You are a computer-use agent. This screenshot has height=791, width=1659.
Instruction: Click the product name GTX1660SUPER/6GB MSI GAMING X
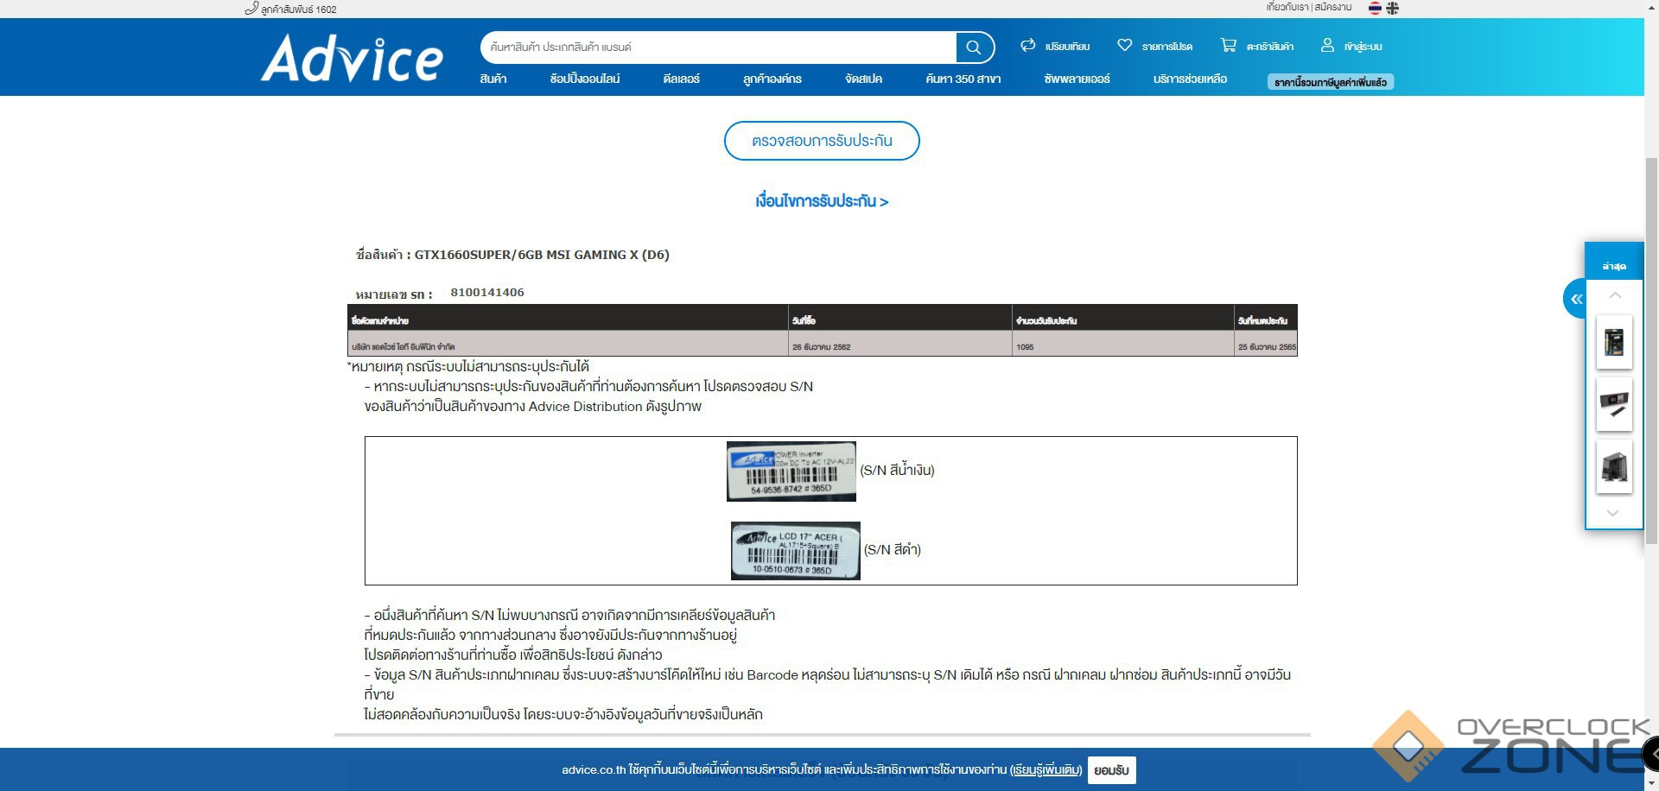542,255
